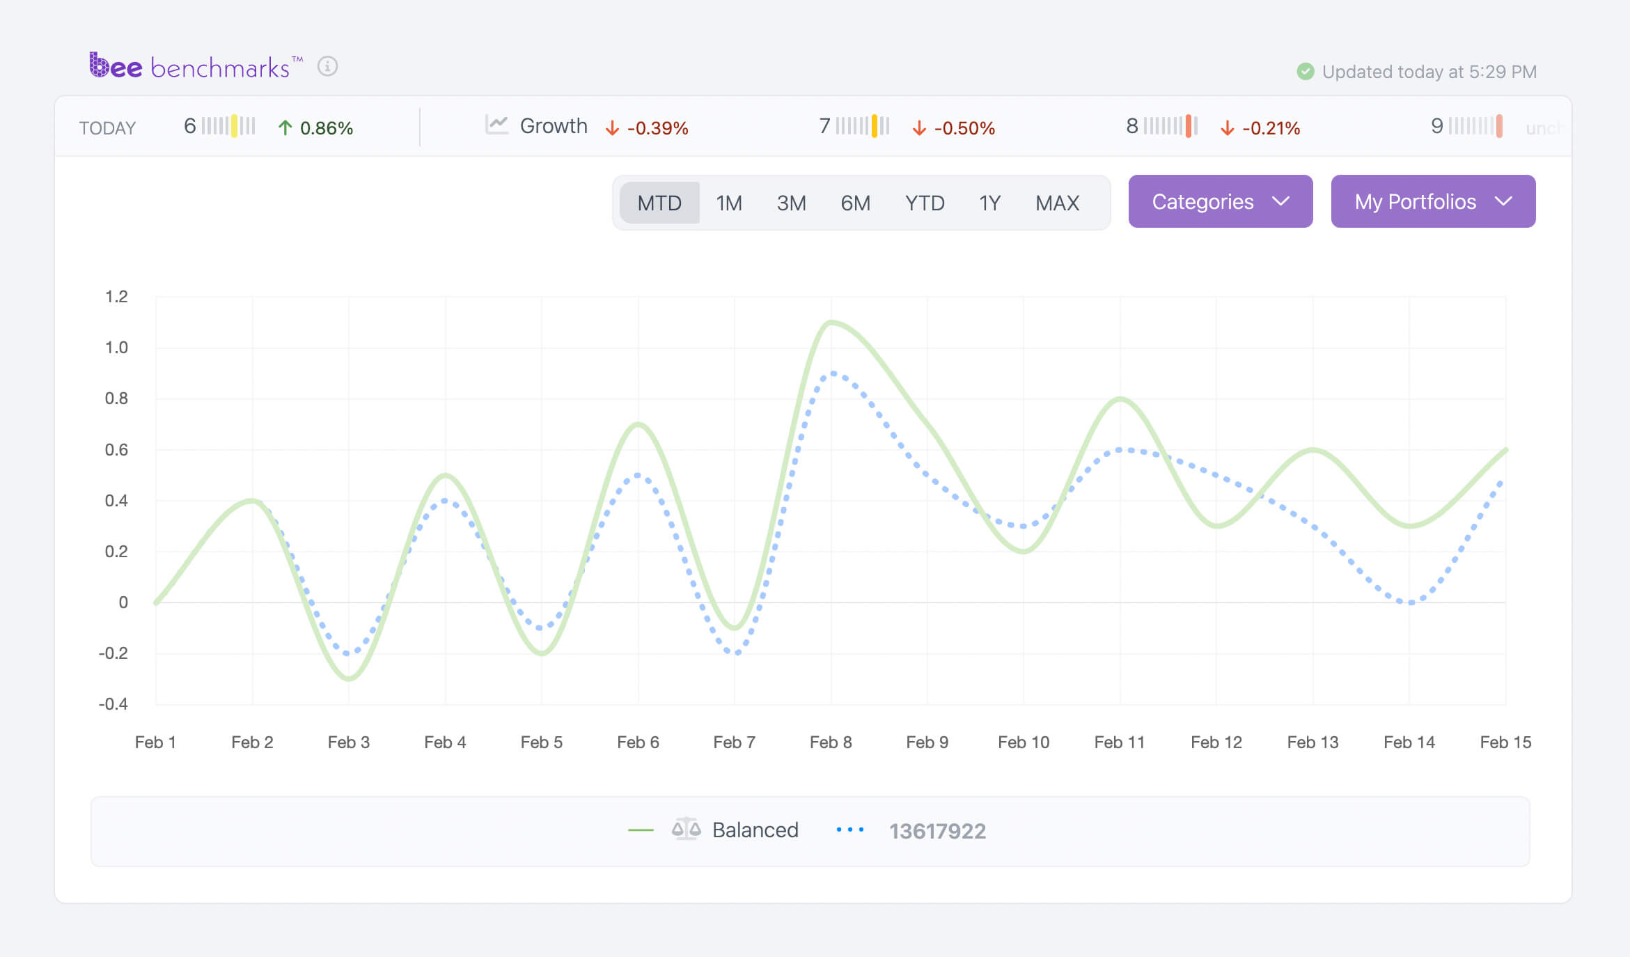Click the green Balanced line color swatch

tap(641, 830)
